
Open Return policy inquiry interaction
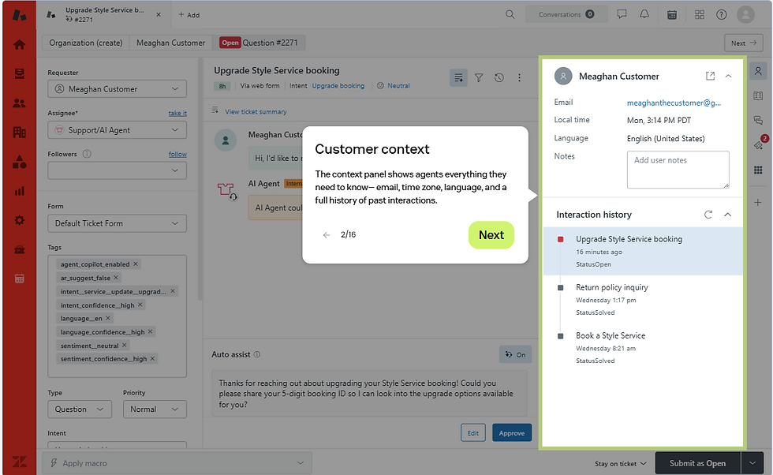(643, 299)
